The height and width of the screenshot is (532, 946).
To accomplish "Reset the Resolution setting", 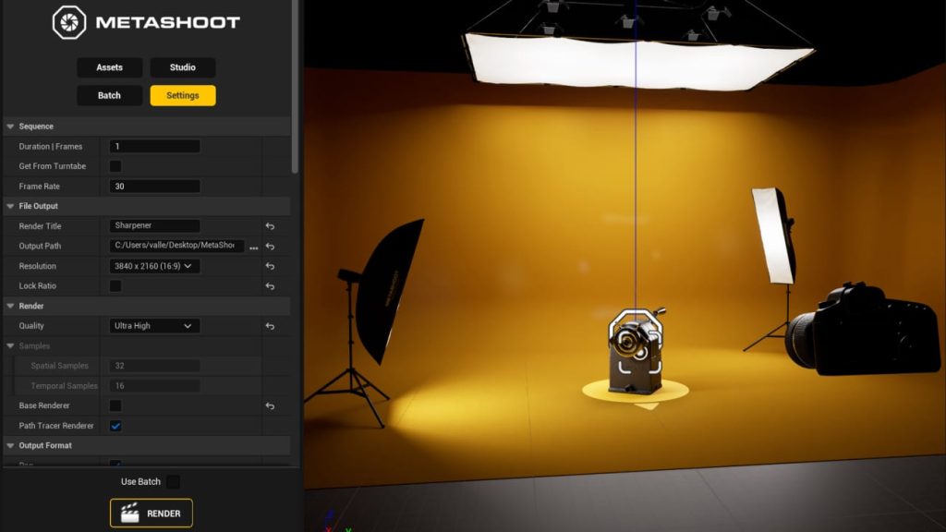I will click(x=270, y=266).
